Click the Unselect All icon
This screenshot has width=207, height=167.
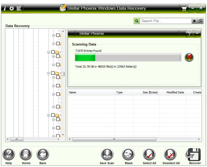coord(170,155)
